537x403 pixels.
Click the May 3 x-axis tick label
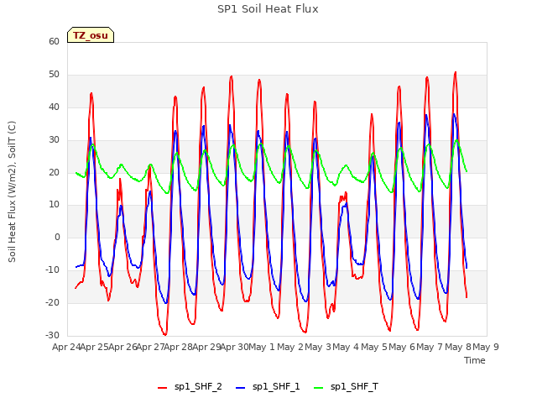tap(318, 347)
